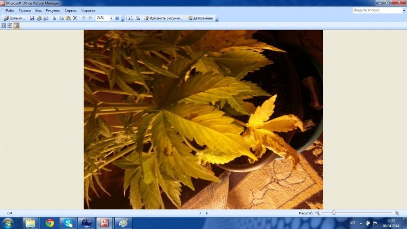Click the Cut (scissors) icon
The width and height of the screenshot is (407, 229).
pyautogui.click(x=54, y=18)
